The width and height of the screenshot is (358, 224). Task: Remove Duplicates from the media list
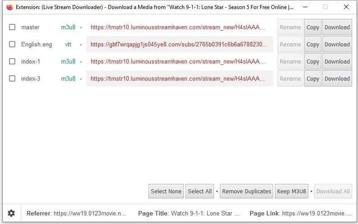pyautogui.click(x=246, y=191)
